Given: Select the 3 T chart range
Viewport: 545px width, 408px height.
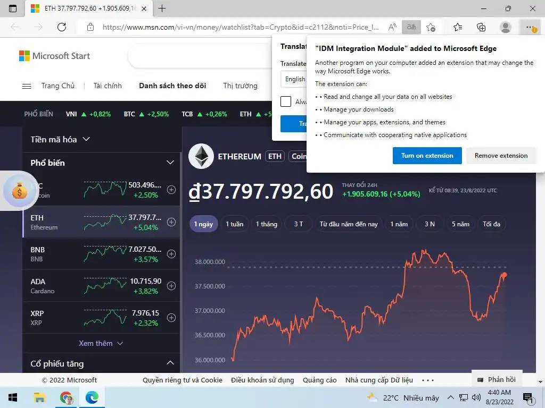Looking at the screenshot, I should coord(299,224).
